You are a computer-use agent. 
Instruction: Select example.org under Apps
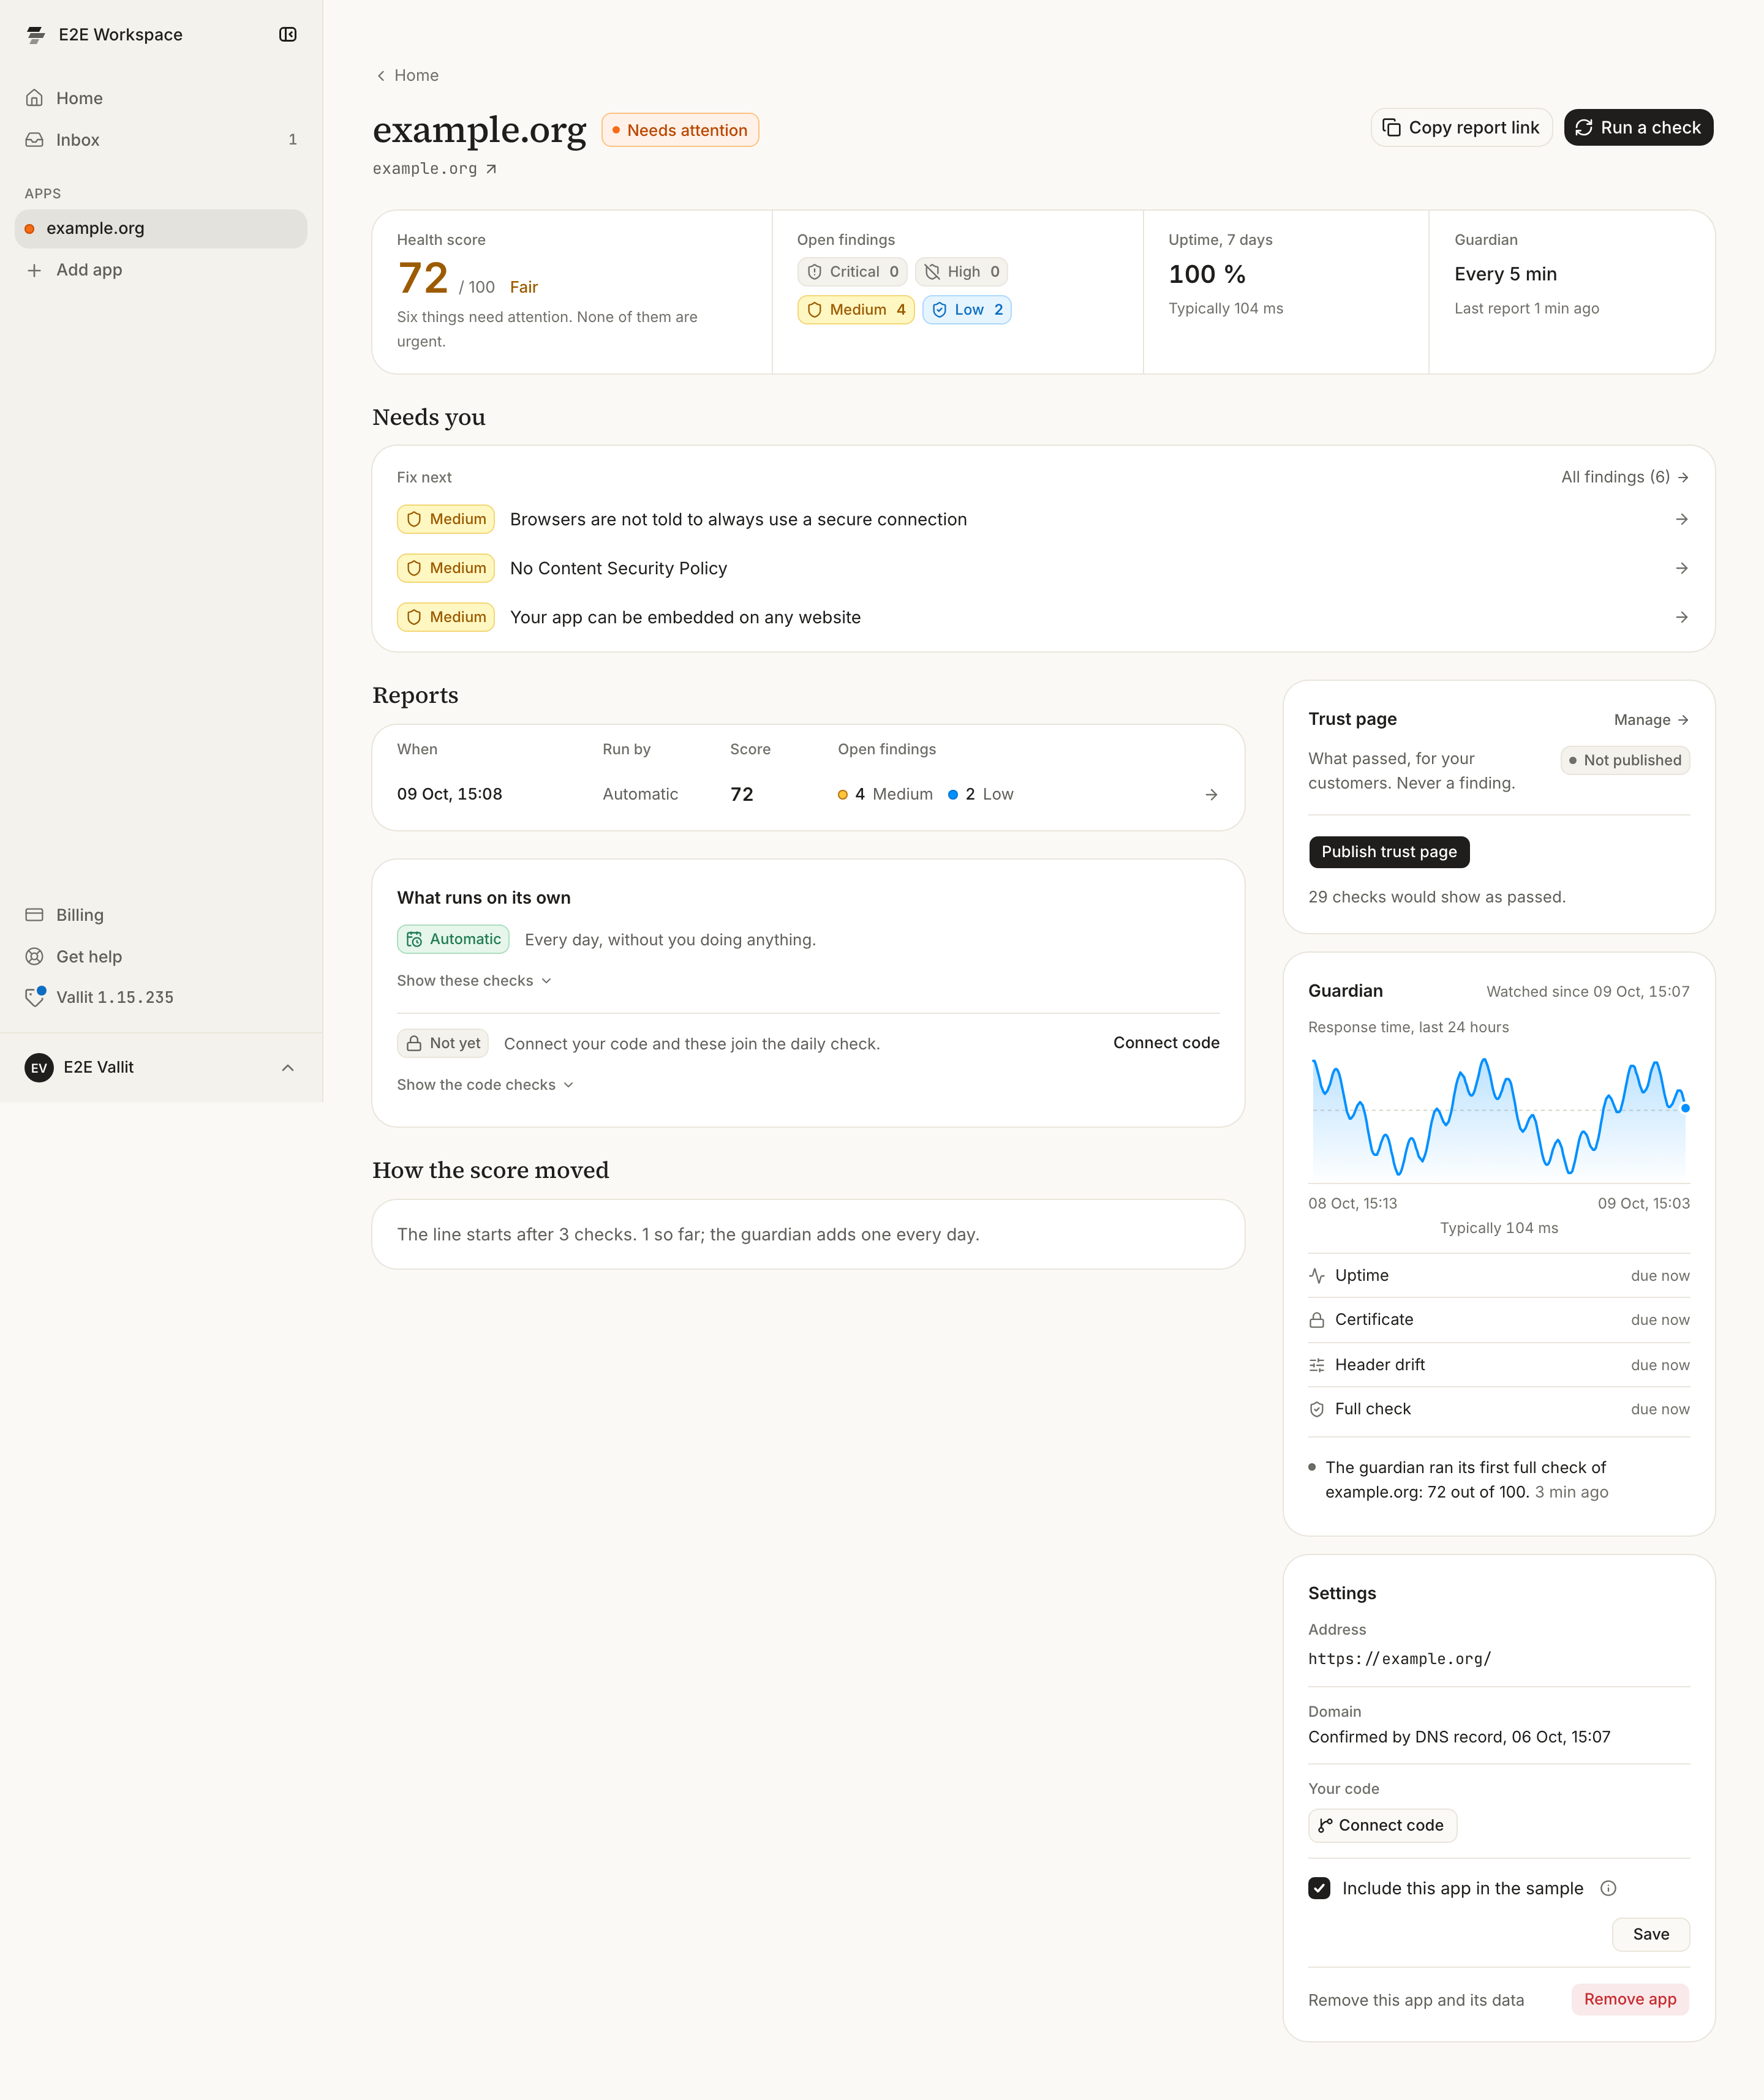[x=161, y=229]
